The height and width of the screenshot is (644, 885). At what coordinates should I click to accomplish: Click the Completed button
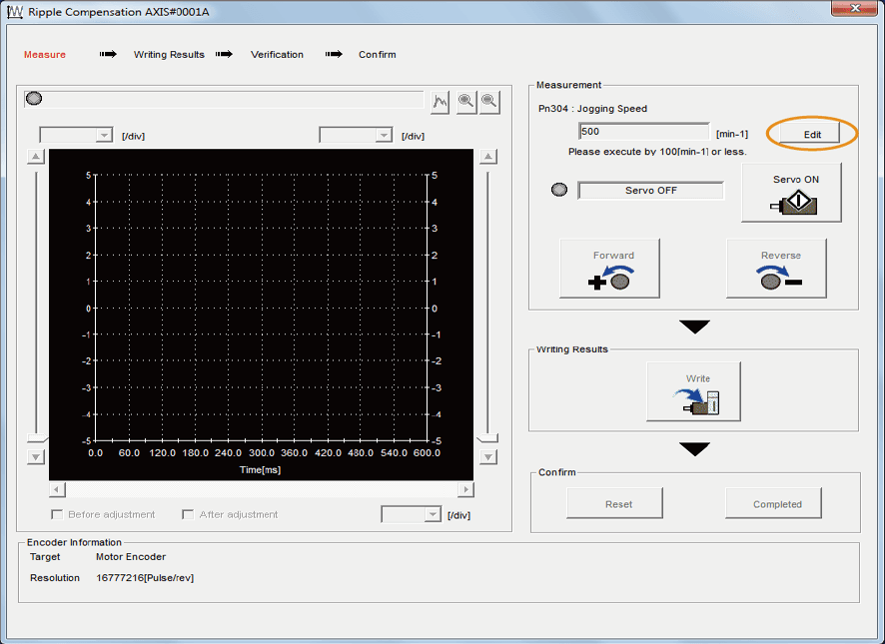(x=777, y=504)
